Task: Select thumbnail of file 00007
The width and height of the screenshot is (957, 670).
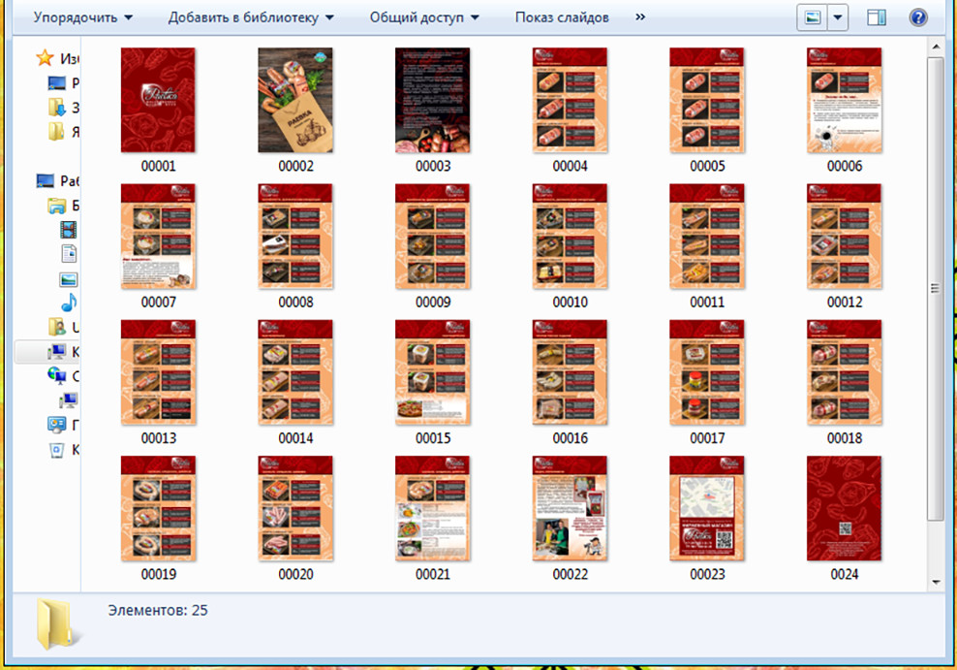Action: [x=158, y=237]
